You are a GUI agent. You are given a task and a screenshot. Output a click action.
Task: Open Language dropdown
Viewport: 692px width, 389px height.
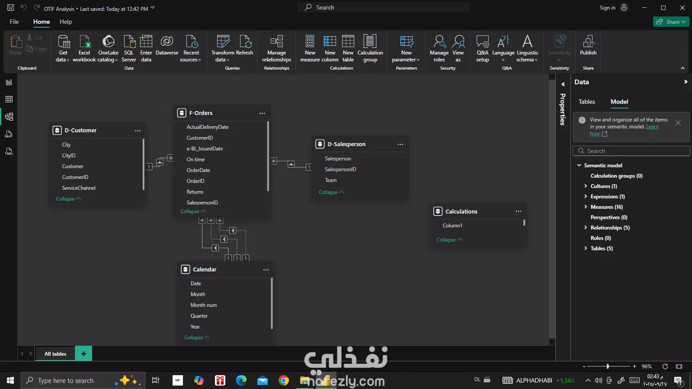coord(503,48)
